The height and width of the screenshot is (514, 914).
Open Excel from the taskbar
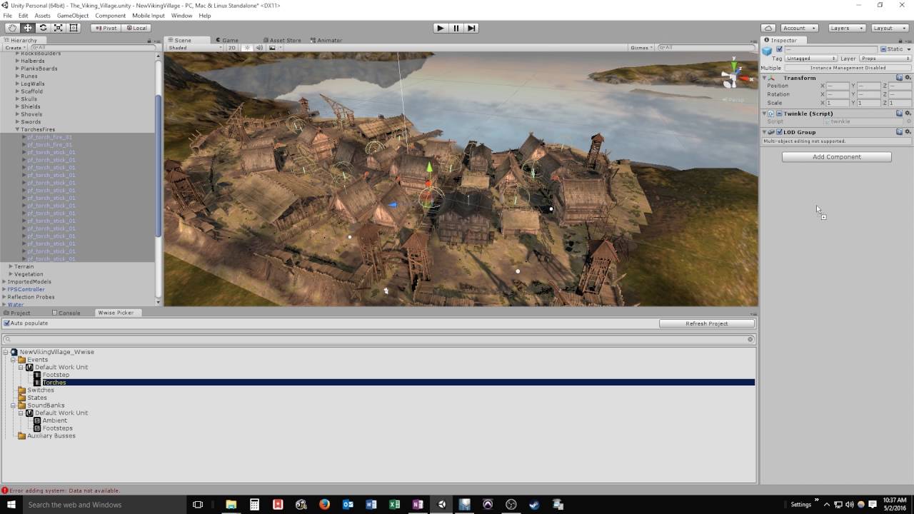point(394,504)
